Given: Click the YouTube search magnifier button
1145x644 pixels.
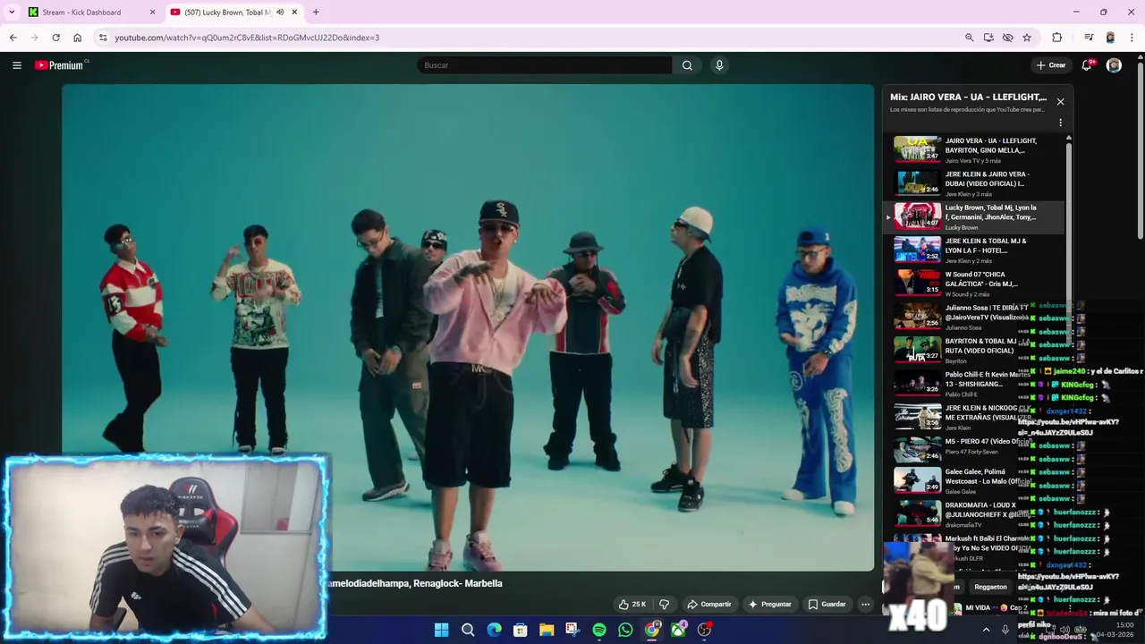Looking at the screenshot, I should (687, 65).
